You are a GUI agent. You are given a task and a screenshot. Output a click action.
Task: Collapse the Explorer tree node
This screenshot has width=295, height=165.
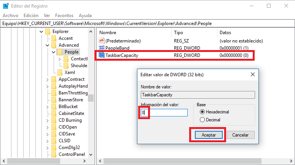41,32
